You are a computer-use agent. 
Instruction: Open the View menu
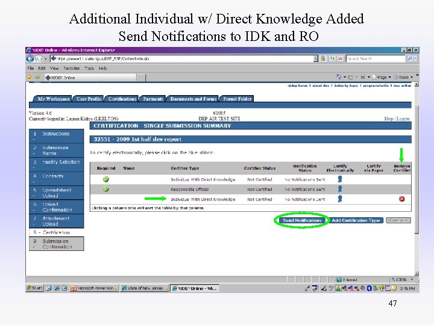coord(54,68)
